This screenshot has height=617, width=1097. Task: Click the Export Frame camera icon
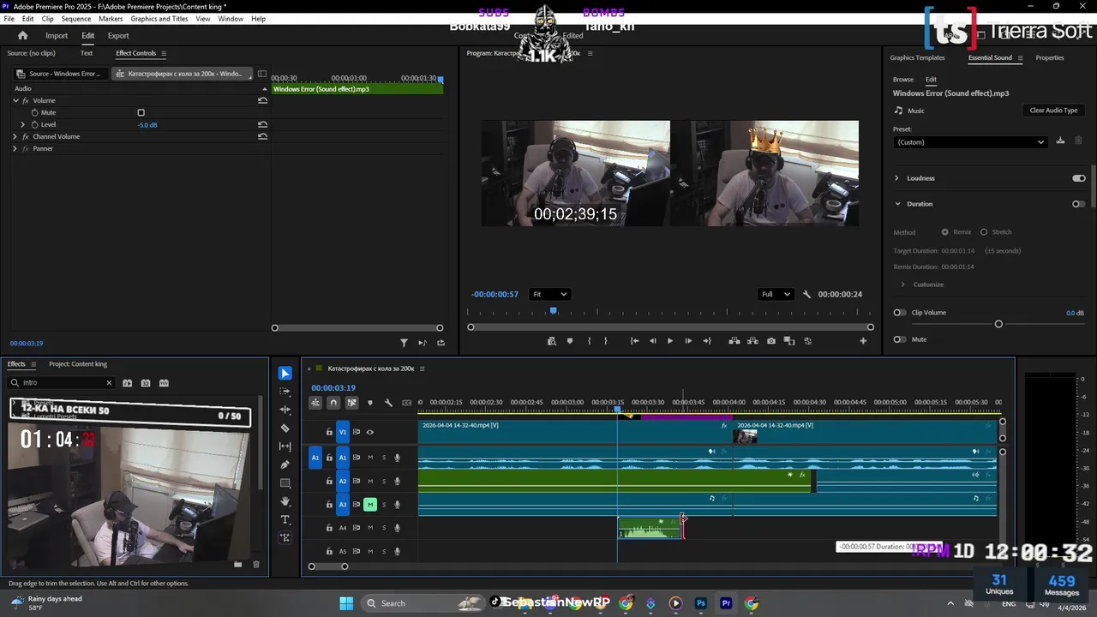click(x=771, y=341)
